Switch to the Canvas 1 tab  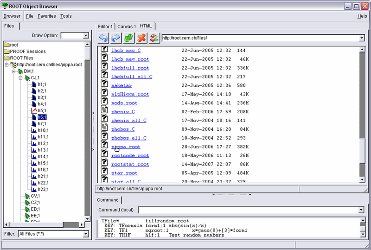pyautogui.click(x=127, y=26)
